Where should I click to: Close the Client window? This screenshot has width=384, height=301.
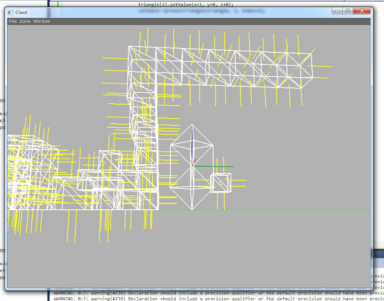pos(362,11)
